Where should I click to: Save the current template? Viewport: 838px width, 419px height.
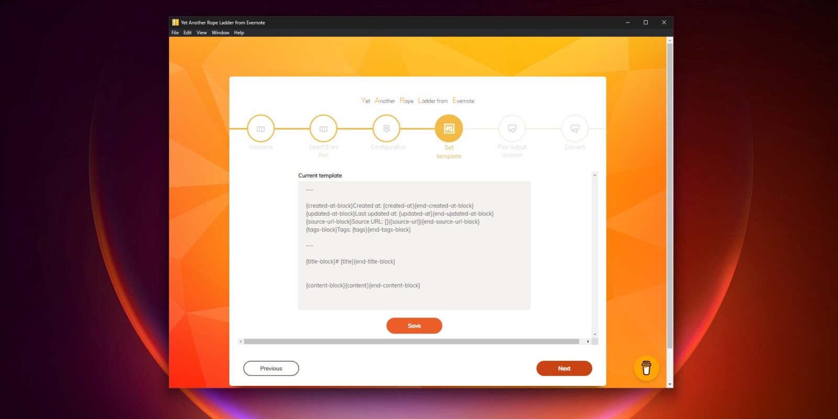(x=414, y=326)
